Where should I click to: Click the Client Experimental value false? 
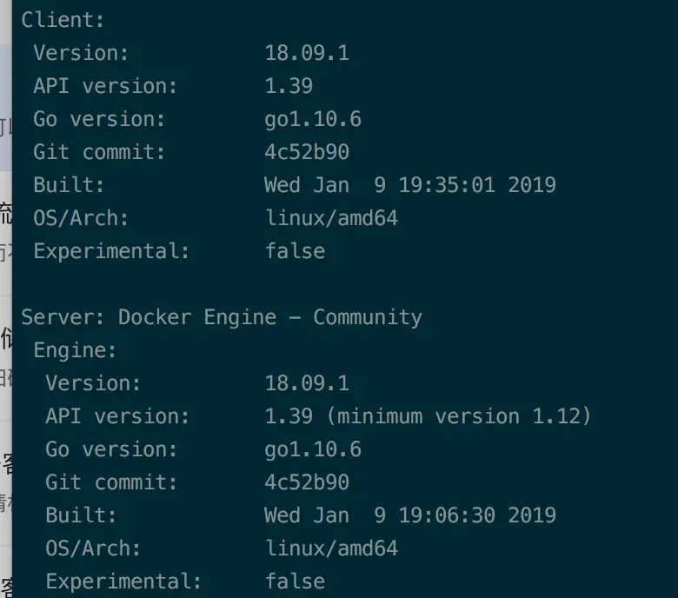click(295, 251)
